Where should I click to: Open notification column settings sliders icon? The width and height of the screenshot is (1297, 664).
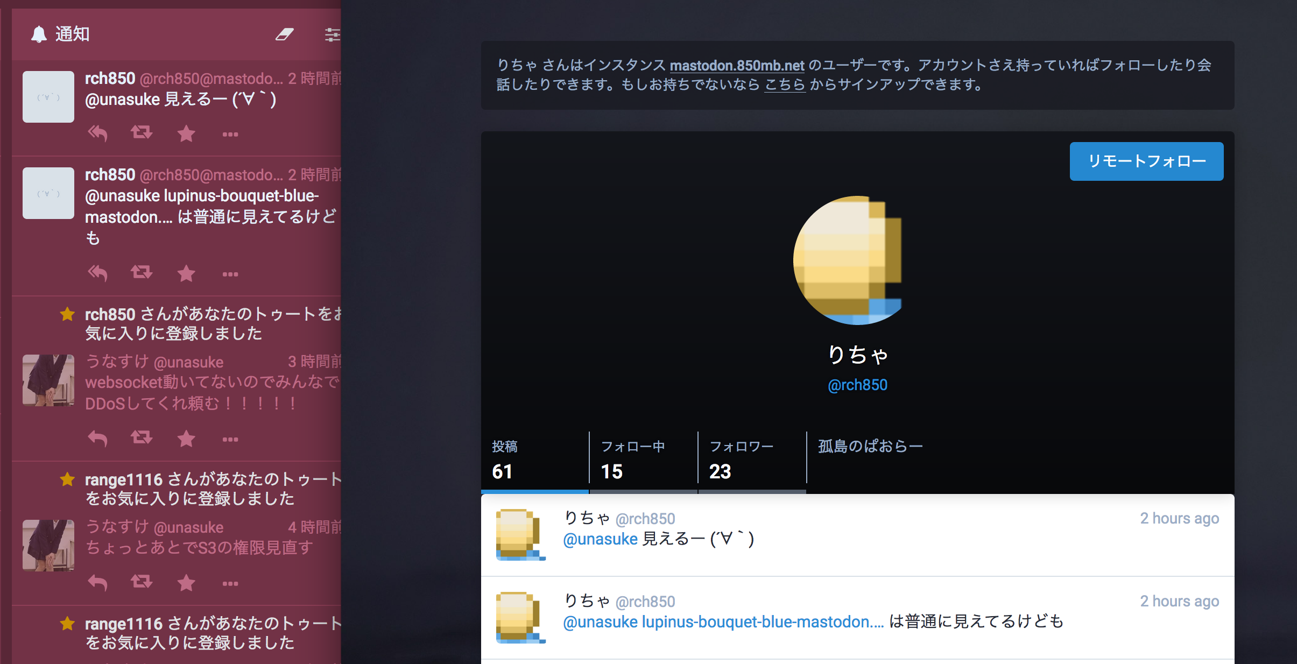333,34
